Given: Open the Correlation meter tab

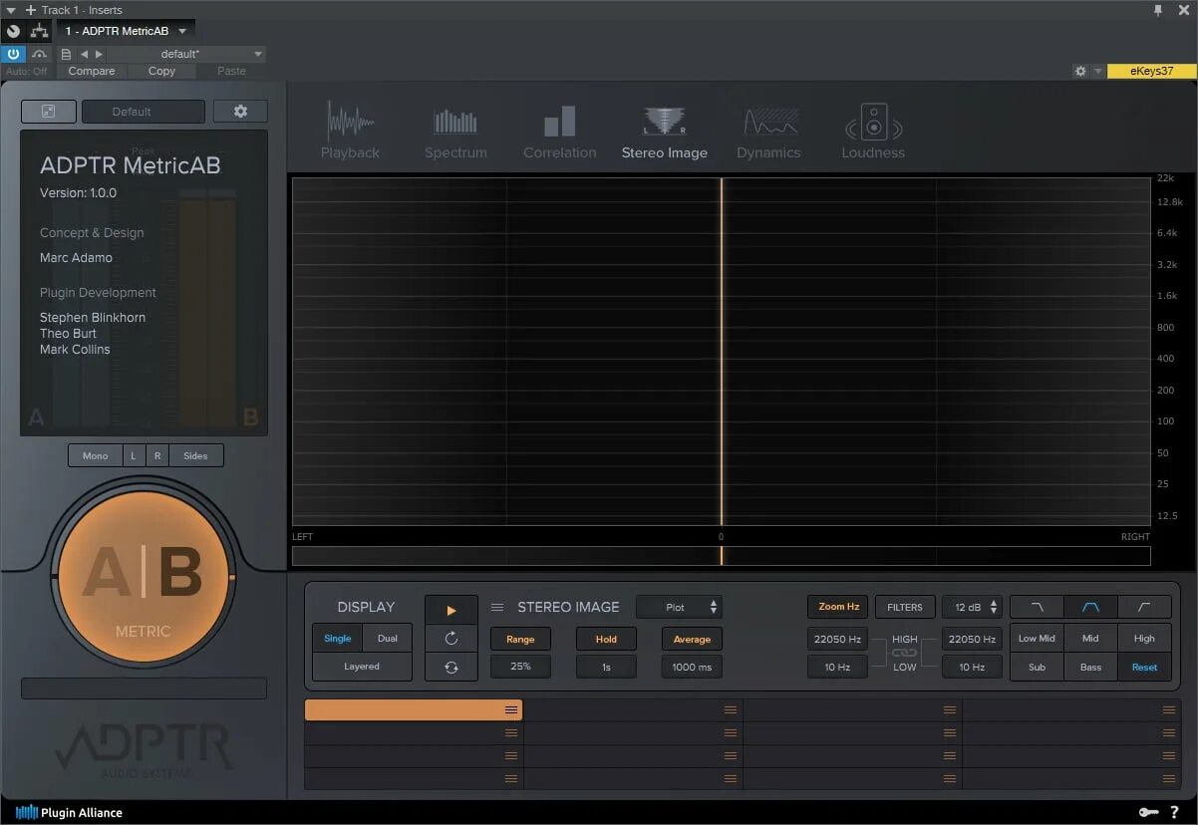Looking at the screenshot, I should pos(560,132).
